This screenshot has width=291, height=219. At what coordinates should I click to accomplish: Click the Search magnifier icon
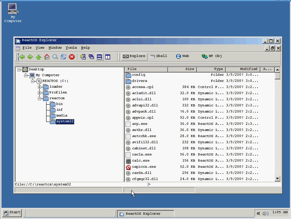(55, 57)
